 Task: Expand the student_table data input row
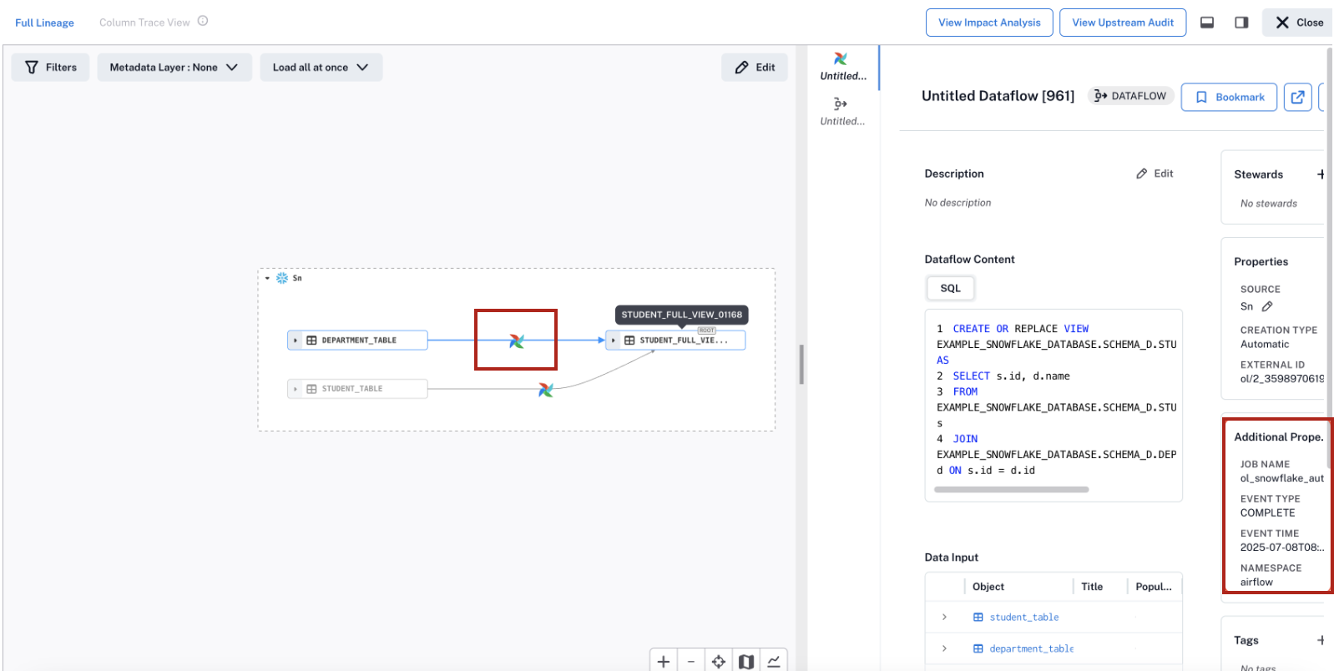944,617
